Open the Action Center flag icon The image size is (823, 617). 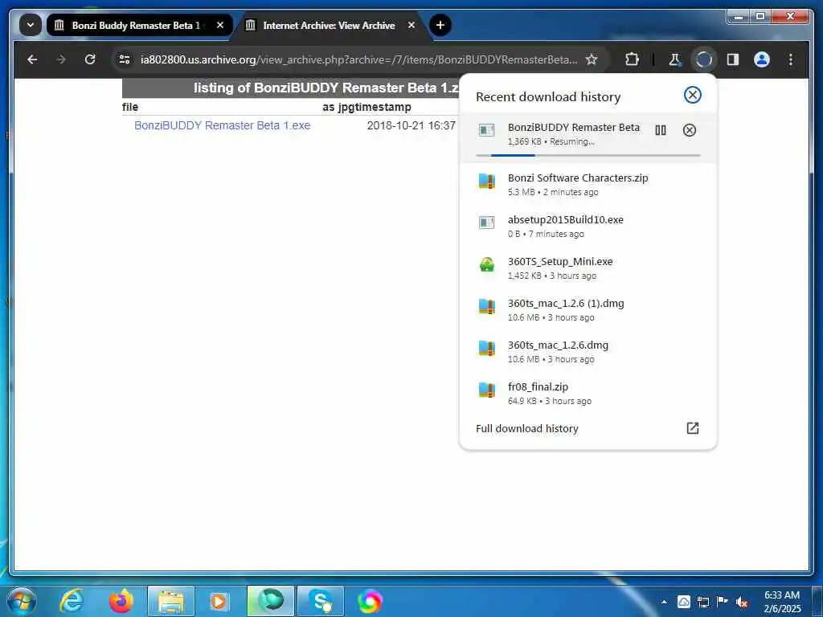tap(723, 602)
